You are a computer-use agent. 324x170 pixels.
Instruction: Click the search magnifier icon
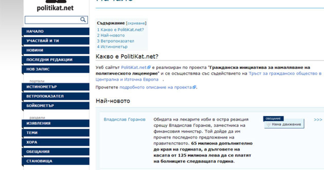click(x=83, y=19)
